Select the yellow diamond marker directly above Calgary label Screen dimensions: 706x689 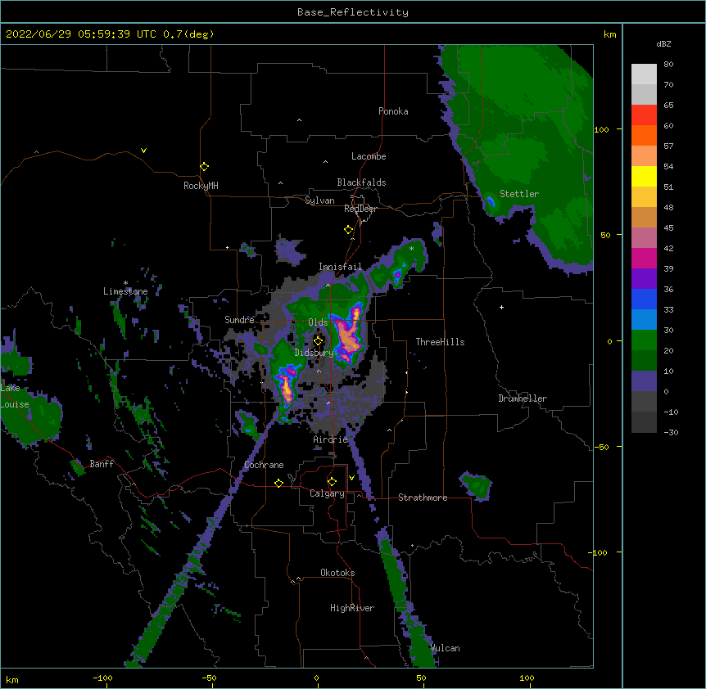click(332, 482)
